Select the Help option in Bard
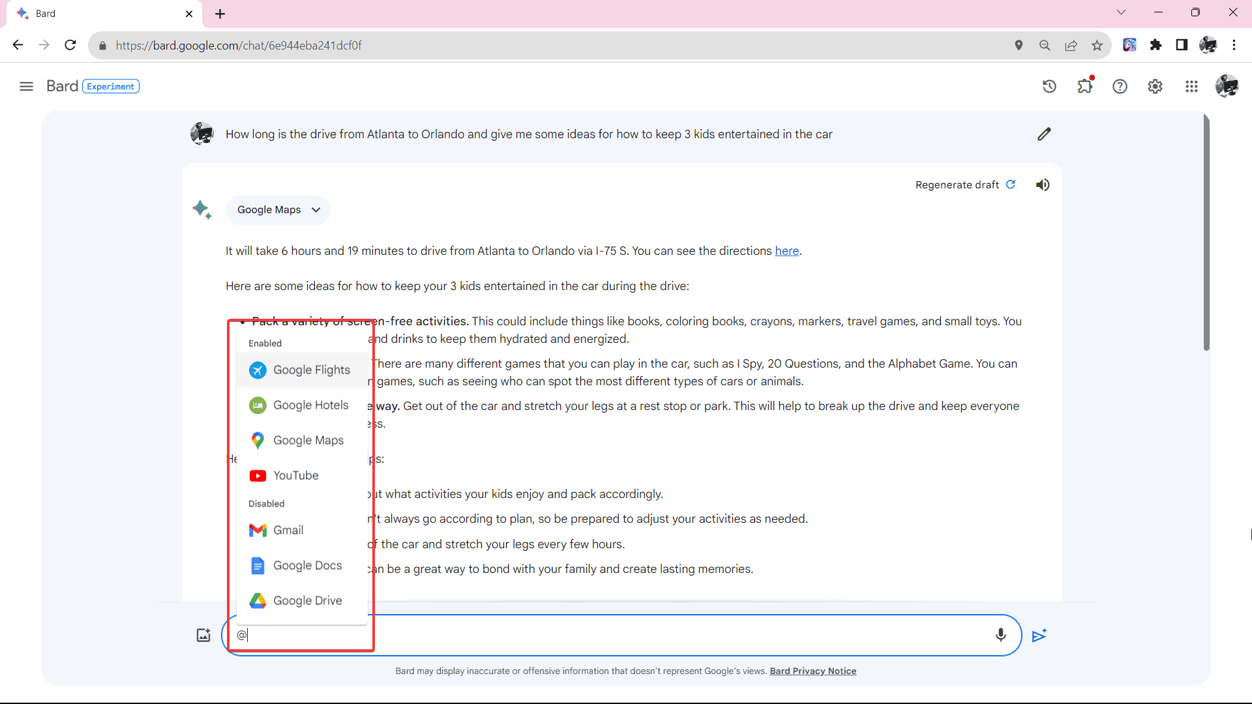 pyautogui.click(x=1120, y=86)
